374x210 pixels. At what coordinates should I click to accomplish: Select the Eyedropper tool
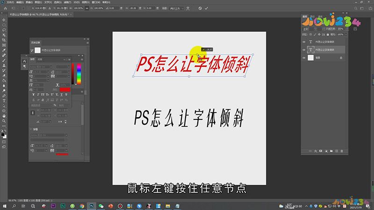pyautogui.click(x=4, y=50)
